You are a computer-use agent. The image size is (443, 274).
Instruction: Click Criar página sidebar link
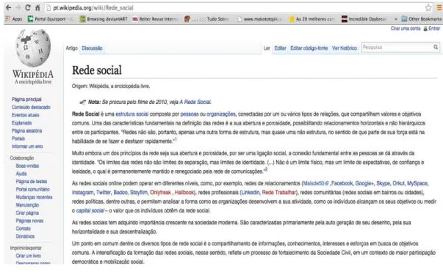[27, 213]
